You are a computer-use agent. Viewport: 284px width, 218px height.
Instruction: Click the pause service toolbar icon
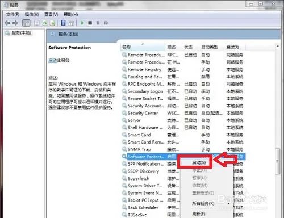coord(98,23)
